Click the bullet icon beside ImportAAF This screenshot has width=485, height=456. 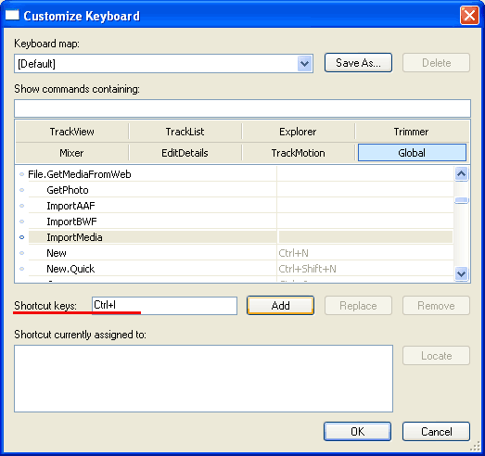tap(21, 206)
